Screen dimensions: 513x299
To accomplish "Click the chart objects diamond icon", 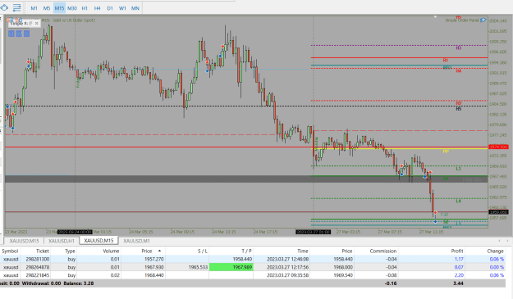I will tap(4, 7).
